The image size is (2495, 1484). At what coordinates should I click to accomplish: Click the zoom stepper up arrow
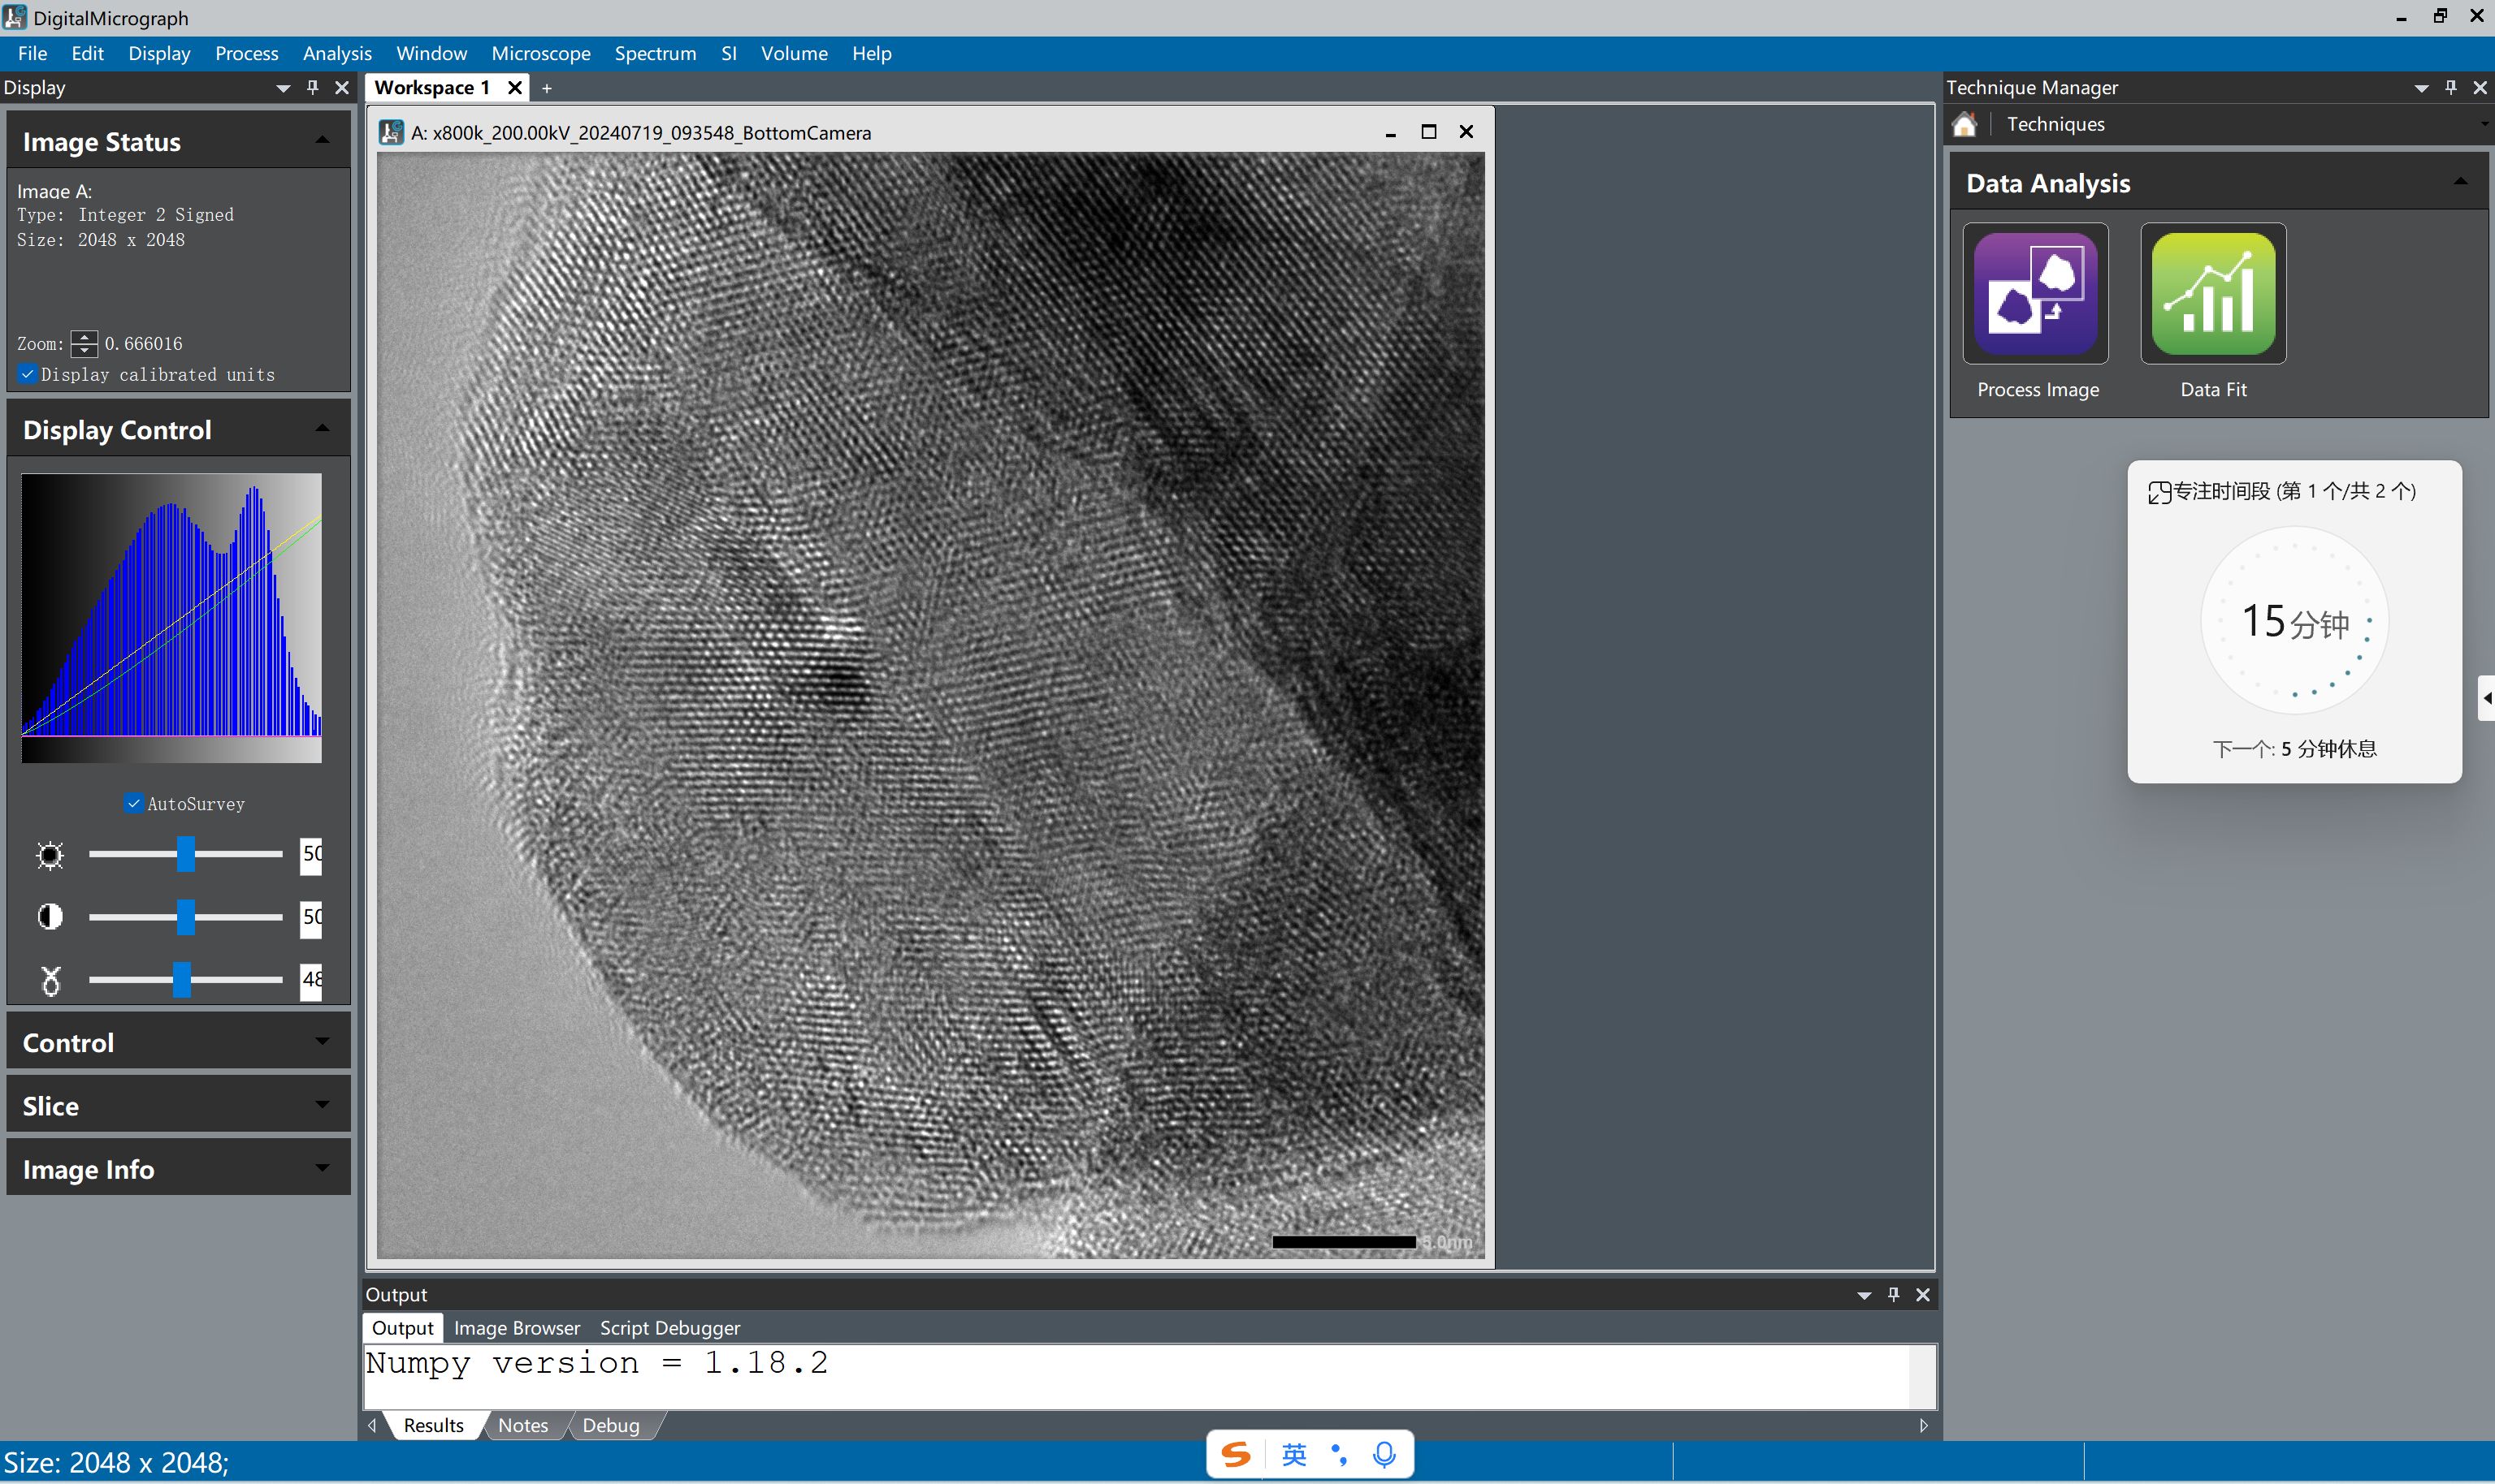pyautogui.click(x=84, y=337)
